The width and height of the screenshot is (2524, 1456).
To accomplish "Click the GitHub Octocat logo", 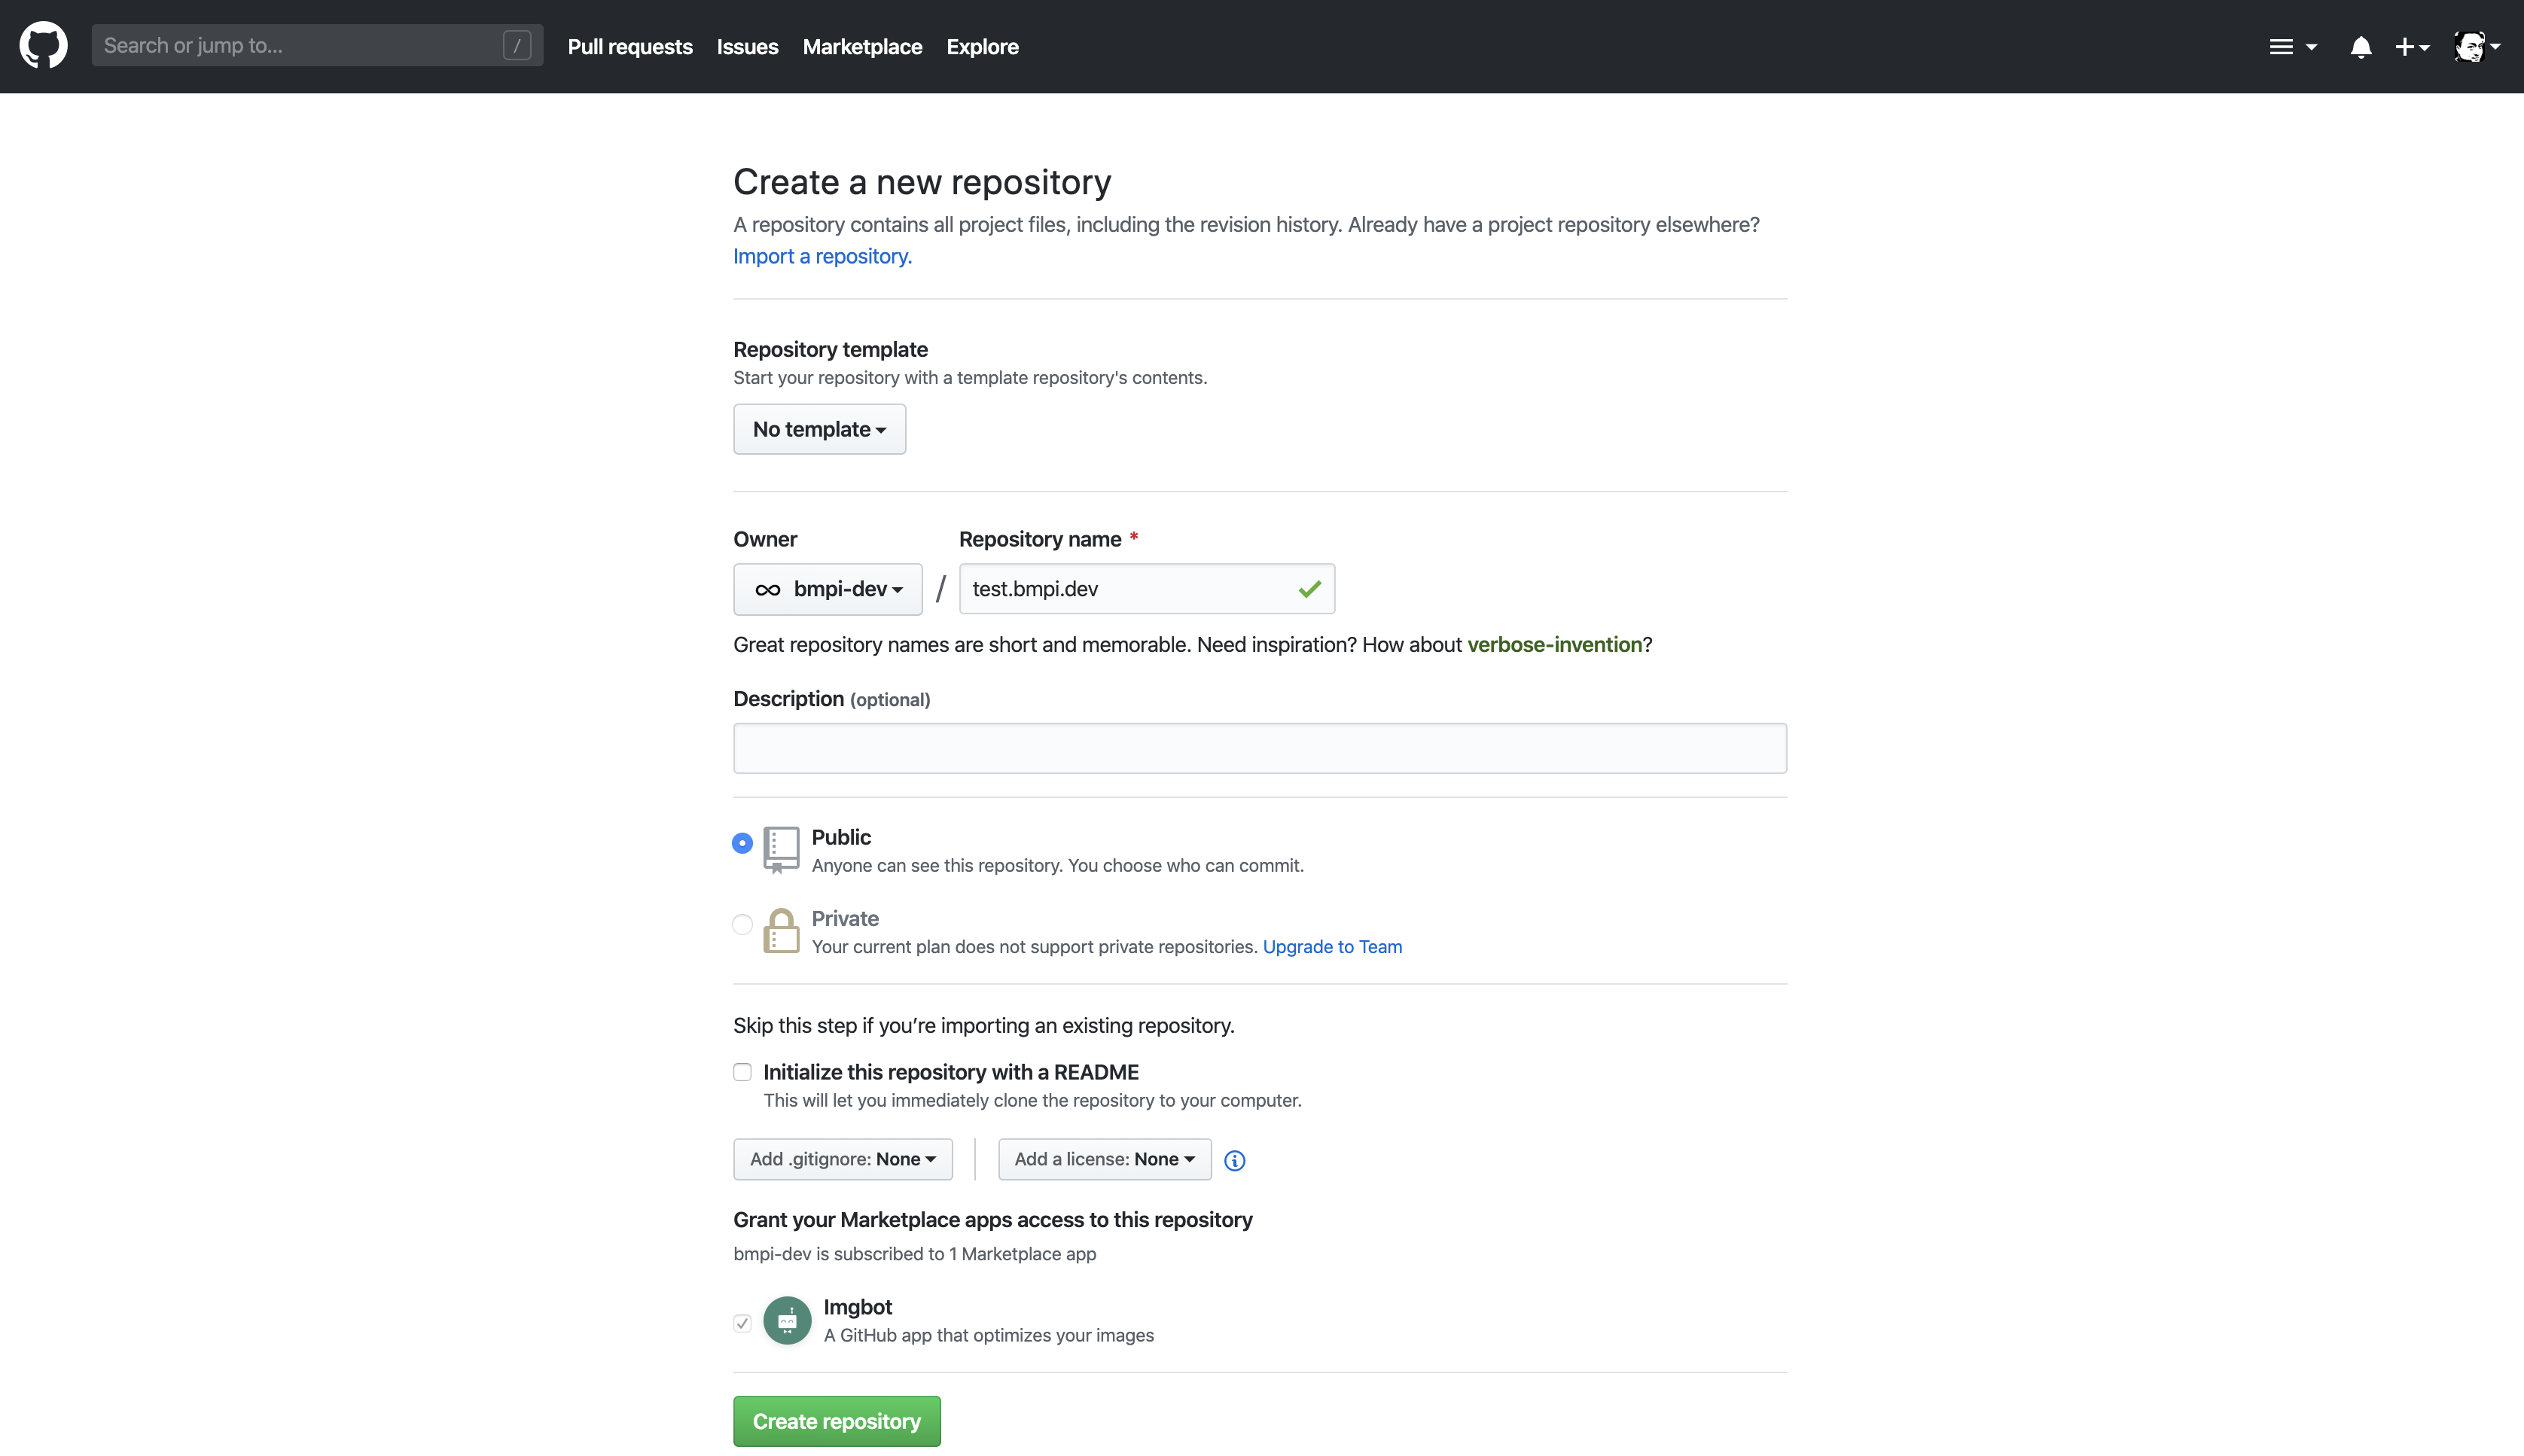I will pyautogui.click(x=43, y=46).
